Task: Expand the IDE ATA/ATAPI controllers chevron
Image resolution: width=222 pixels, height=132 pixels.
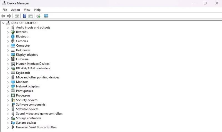Action: pyautogui.click(x=8, y=68)
